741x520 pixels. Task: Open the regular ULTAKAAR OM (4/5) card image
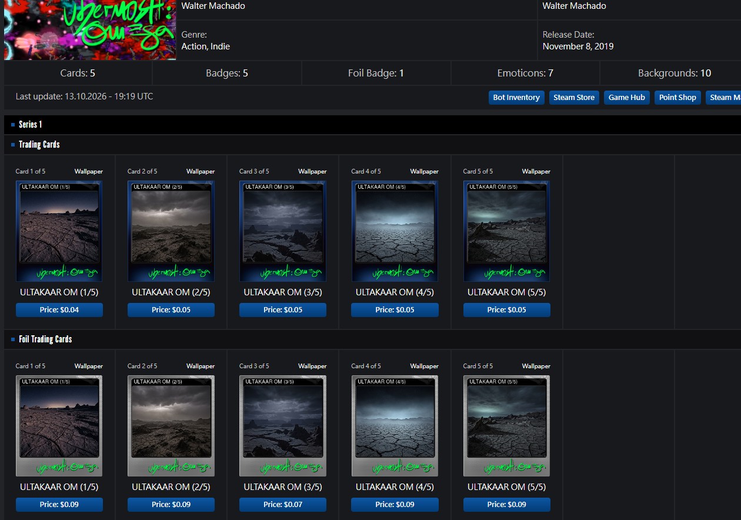point(395,231)
